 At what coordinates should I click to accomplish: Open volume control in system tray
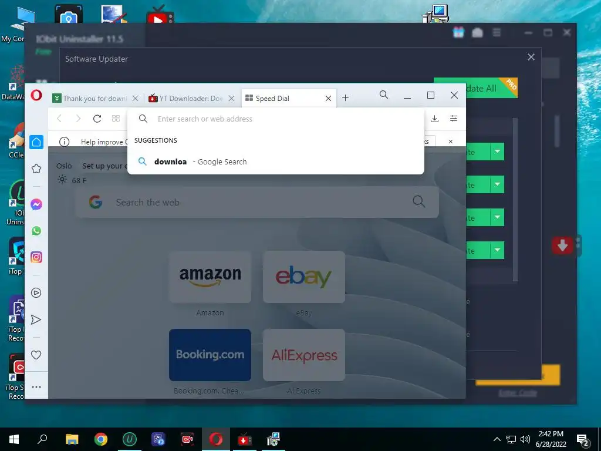[525, 439]
